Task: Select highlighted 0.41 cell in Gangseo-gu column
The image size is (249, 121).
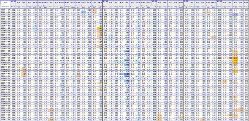Action: tap(100, 28)
